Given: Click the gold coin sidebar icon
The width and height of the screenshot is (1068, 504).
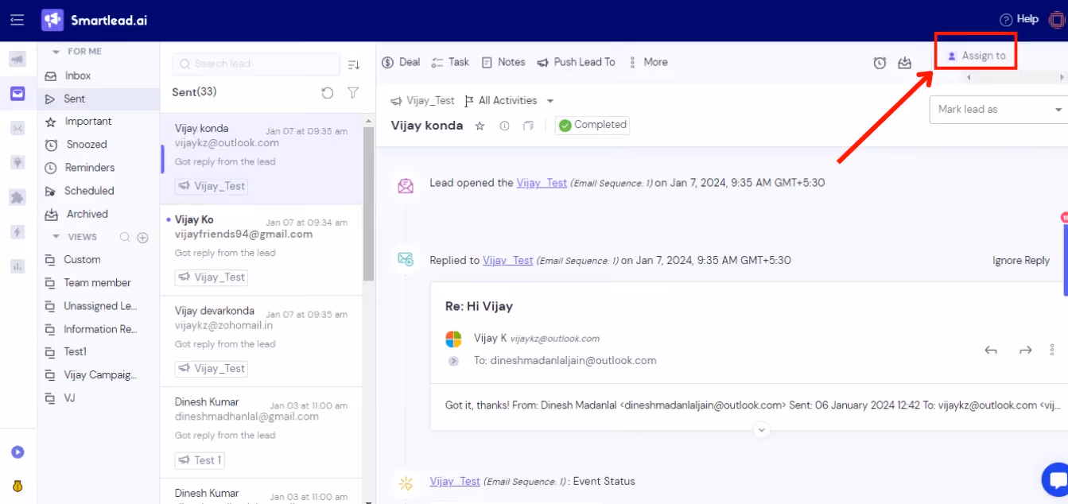Looking at the screenshot, I should point(17,487).
